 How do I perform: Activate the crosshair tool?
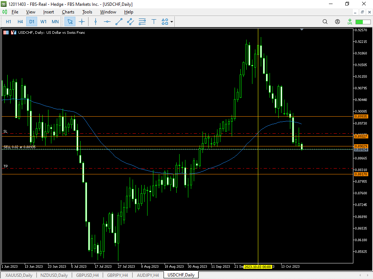(x=82, y=22)
